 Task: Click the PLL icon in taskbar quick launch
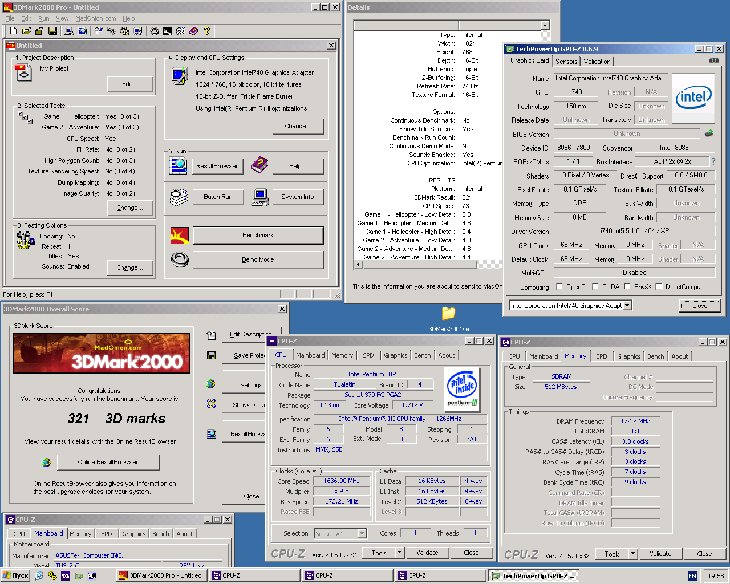pyautogui.click(x=92, y=576)
